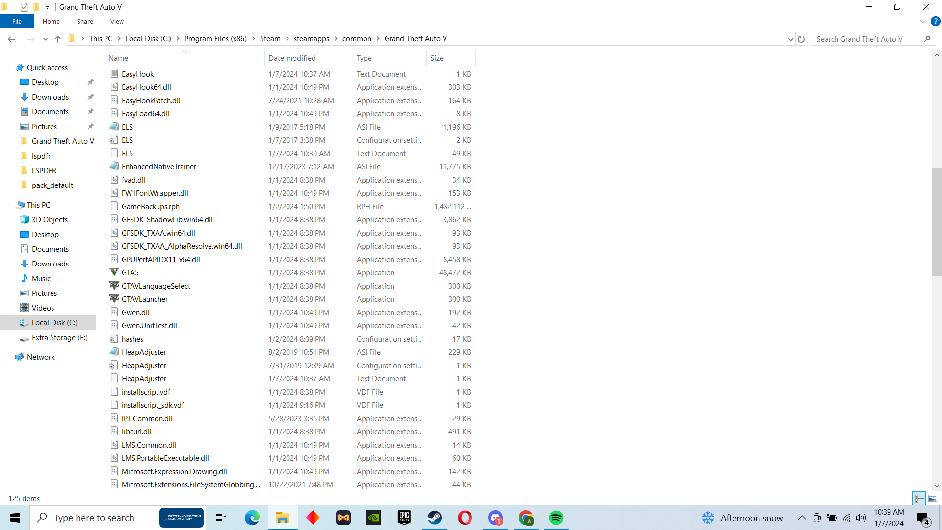Screen dimensions: 942x530
Task: Expand the recent locations dropdown arrow
Action: [x=45, y=39]
